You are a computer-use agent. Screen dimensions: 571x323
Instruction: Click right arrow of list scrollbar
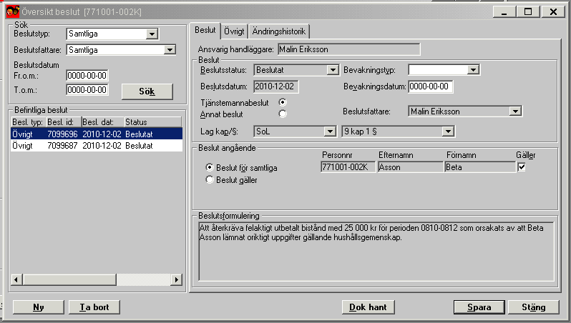177,279
